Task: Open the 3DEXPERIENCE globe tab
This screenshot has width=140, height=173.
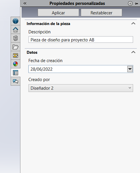Action: coord(15,21)
